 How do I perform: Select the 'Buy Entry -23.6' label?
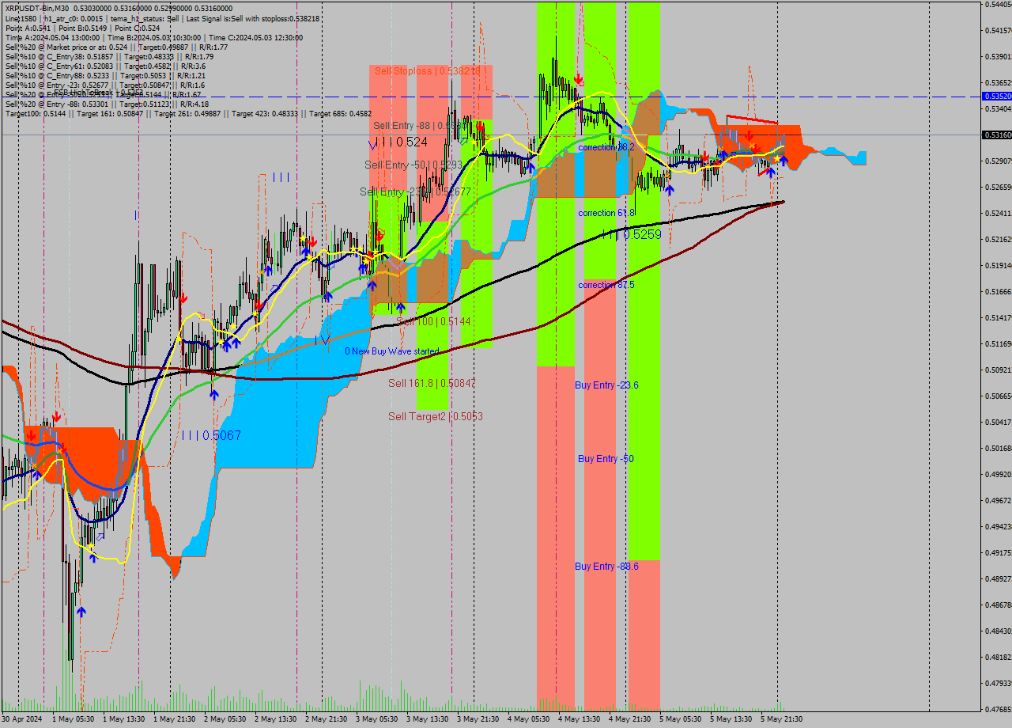[606, 385]
